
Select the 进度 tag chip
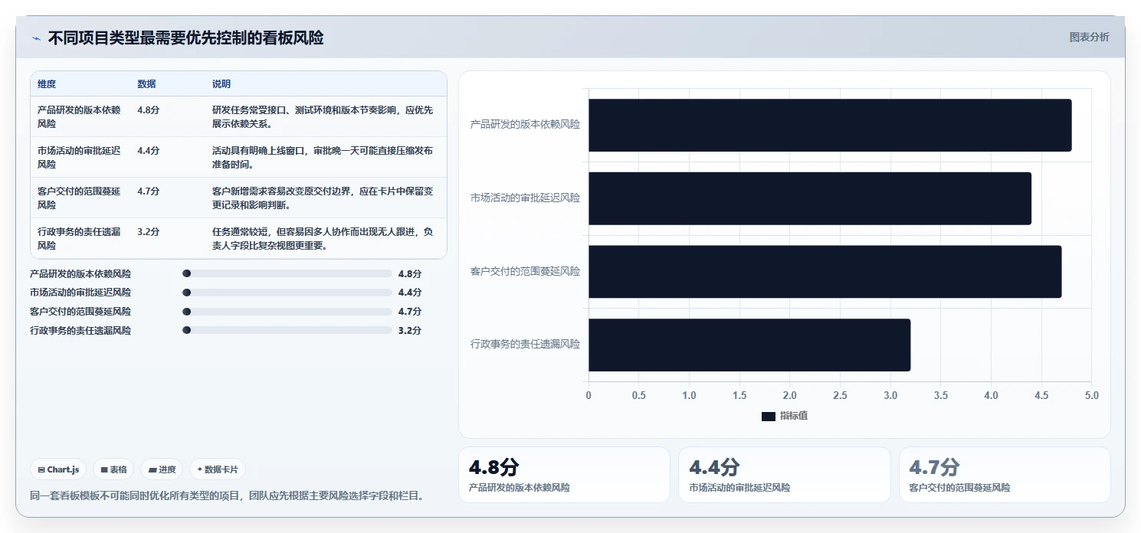(162, 469)
